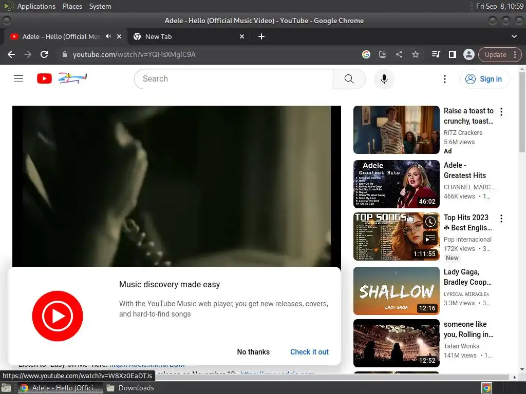
Task: Toggle Chrome side panel icon
Action: [452, 54]
